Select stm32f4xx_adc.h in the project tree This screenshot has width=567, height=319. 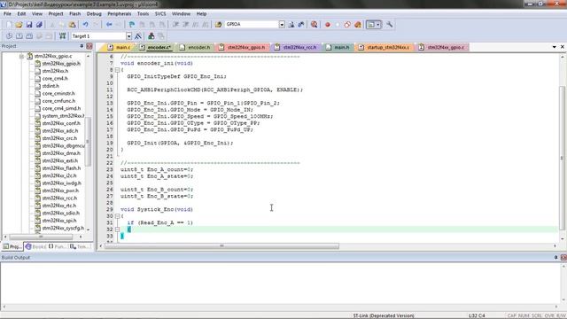coord(60,131)
